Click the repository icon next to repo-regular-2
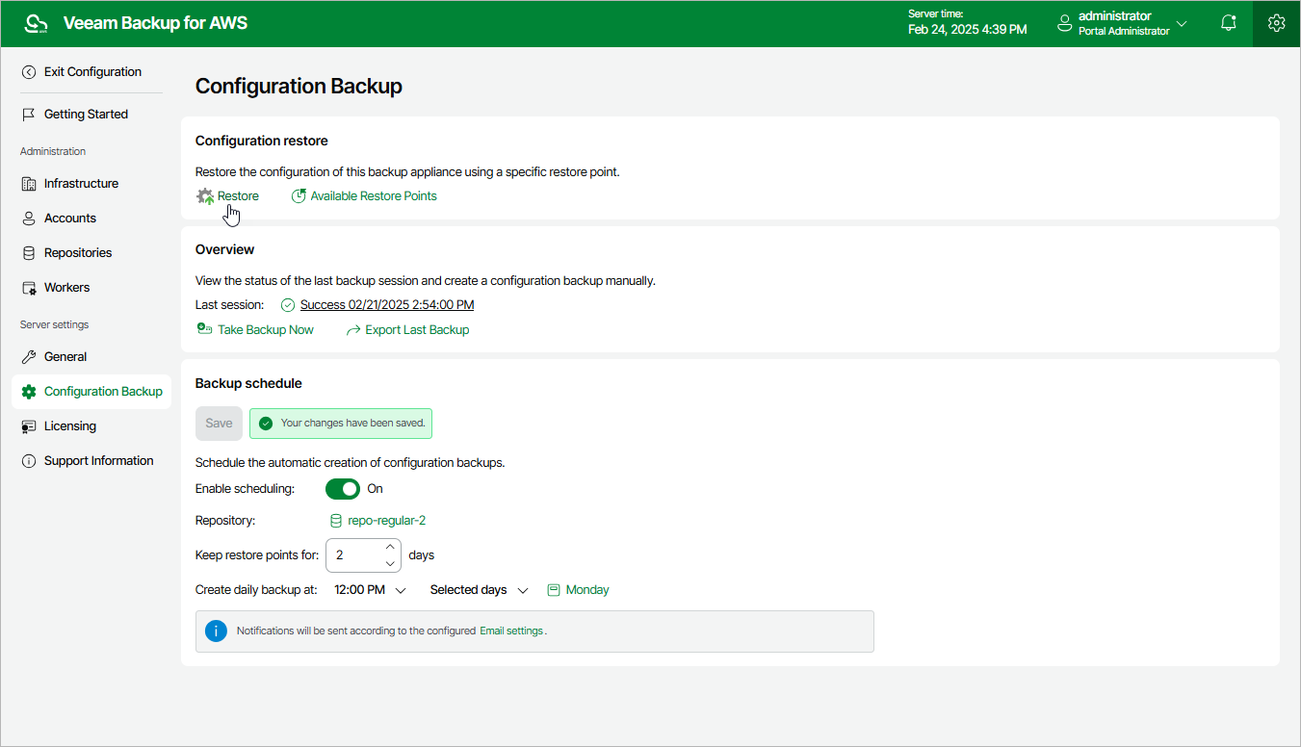 pyautogui.click(x=336, y=521)
